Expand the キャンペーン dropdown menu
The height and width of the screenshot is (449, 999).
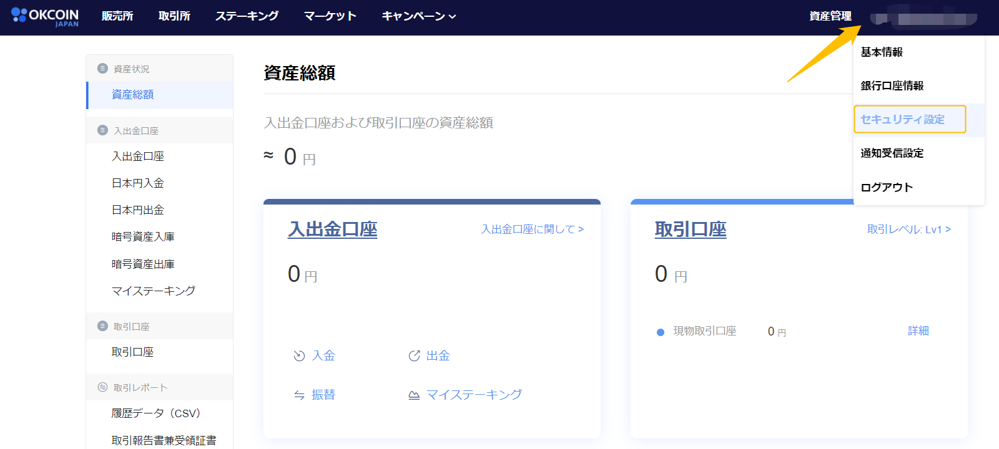point(419,16)
